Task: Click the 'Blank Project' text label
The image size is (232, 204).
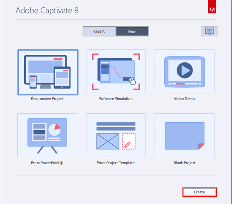Action: coord(185,163)
